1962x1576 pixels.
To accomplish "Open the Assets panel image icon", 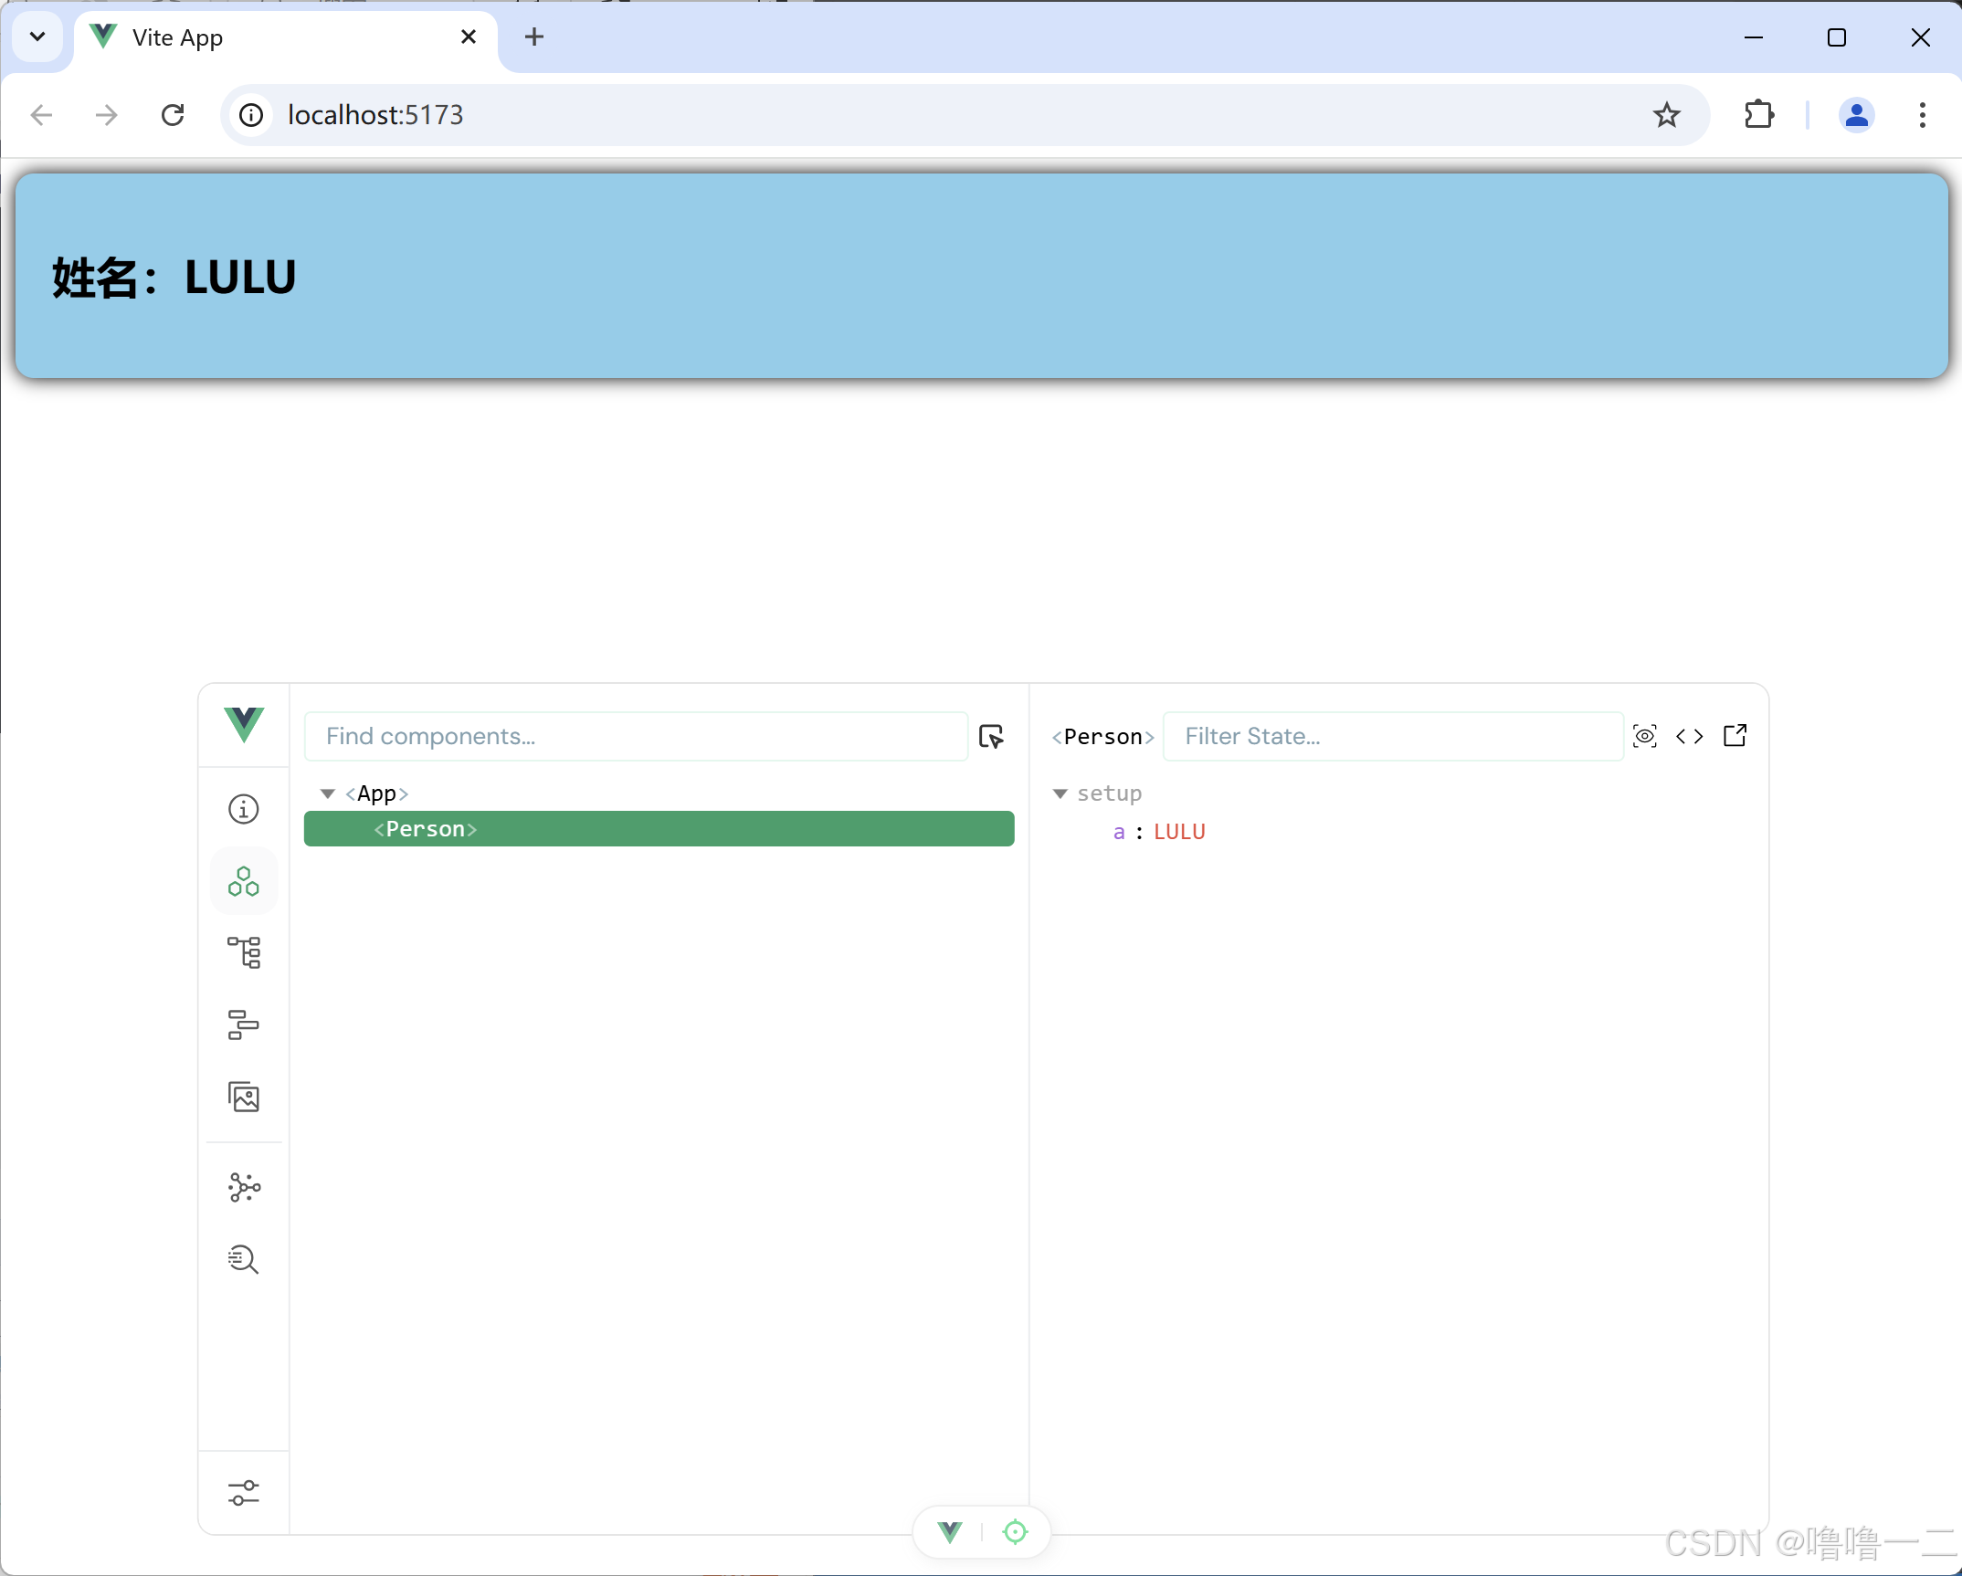I will tap(243, 1098).
